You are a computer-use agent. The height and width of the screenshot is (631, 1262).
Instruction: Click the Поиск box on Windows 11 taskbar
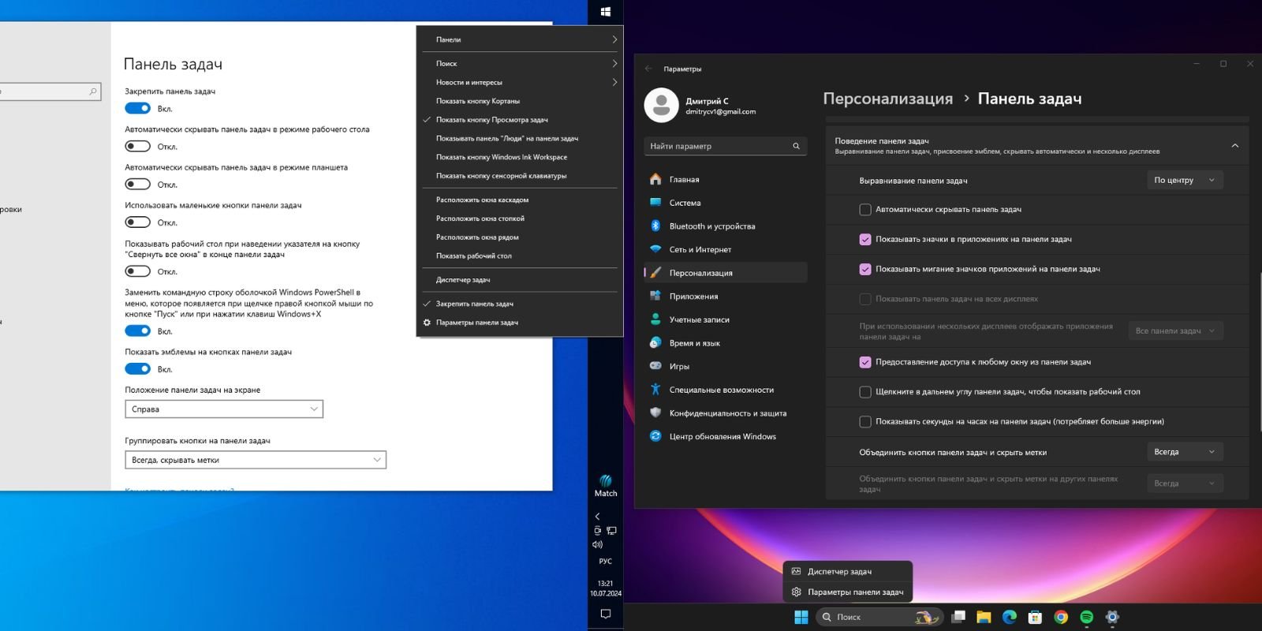click(x=879, y=617)
